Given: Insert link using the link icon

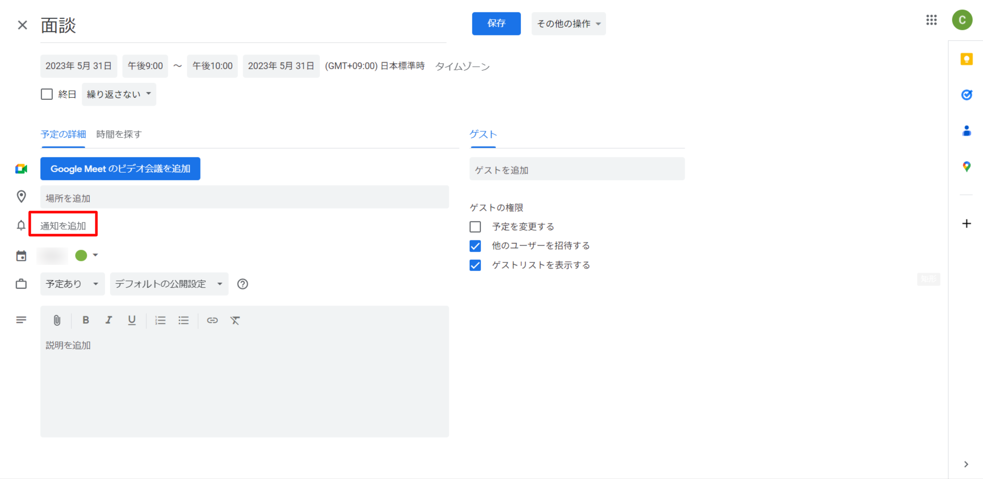Looking at the screenshot, I should [212, 320].
